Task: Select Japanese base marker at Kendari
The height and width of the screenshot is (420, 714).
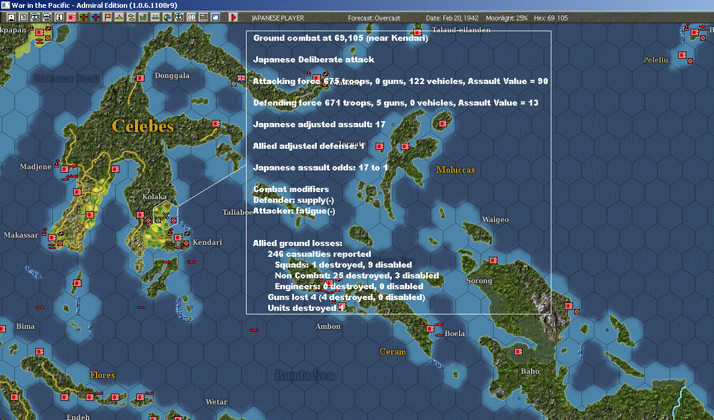Action: tap(178, 238)
